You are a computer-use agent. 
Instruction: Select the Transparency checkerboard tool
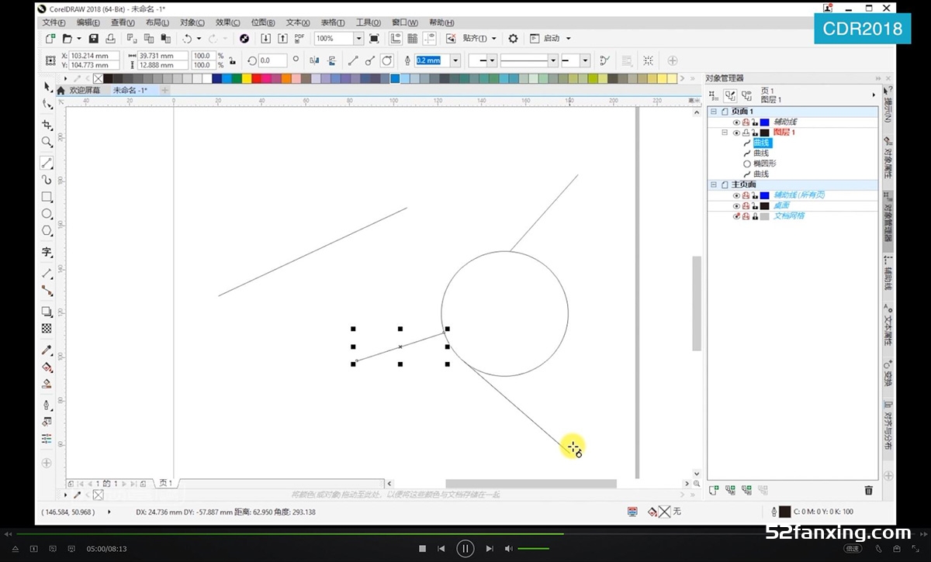click(x=47, y=329)
